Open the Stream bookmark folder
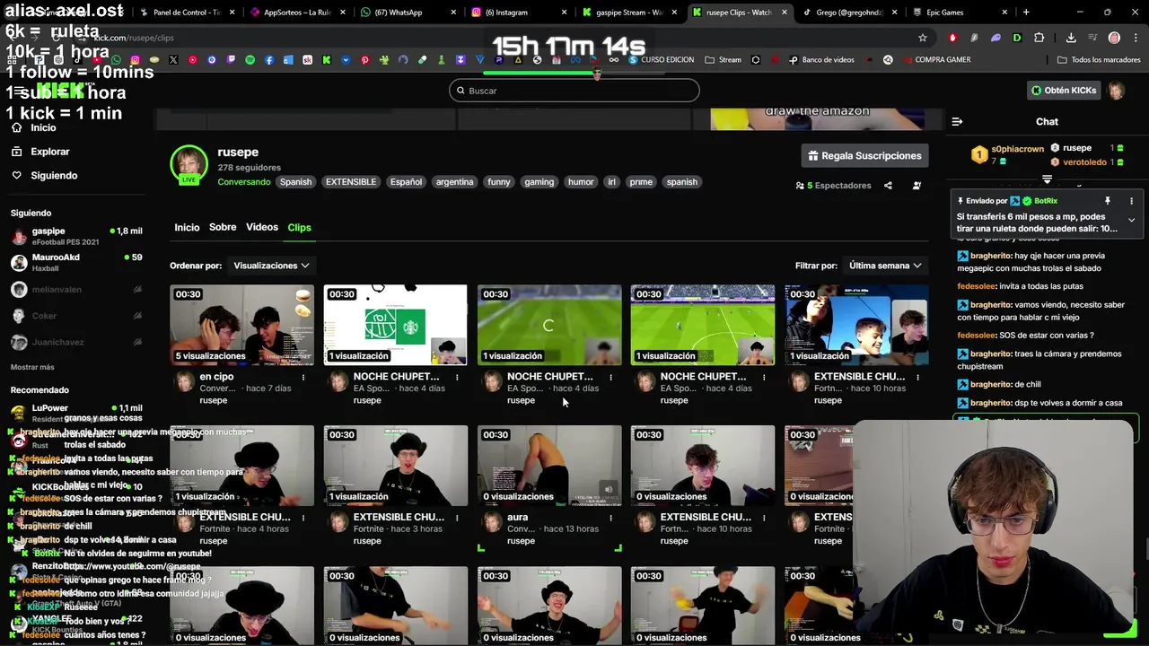 [724, 60]
